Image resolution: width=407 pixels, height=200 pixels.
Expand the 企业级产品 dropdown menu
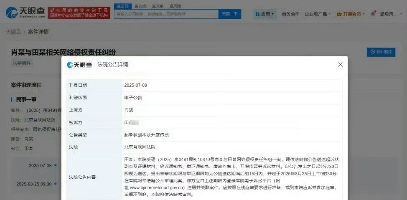(x=318, y=14)
